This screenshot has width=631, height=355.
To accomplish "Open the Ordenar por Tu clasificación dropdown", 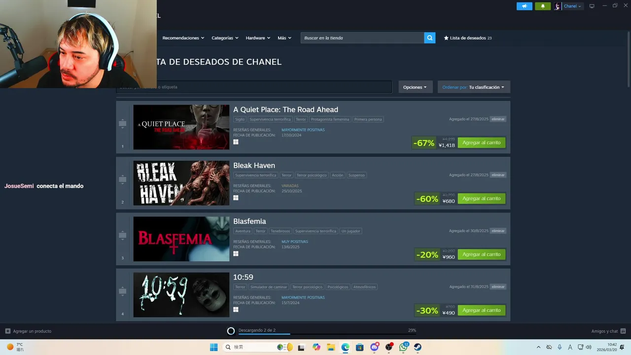I will point(474,87).
